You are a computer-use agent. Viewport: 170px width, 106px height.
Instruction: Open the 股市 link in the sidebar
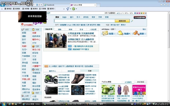coord(24,39)
